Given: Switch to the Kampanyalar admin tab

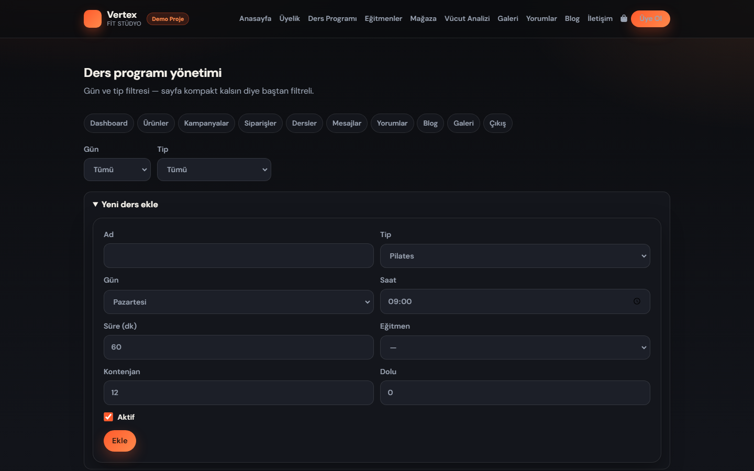Looking at the screenshot, I should [206, 124].
